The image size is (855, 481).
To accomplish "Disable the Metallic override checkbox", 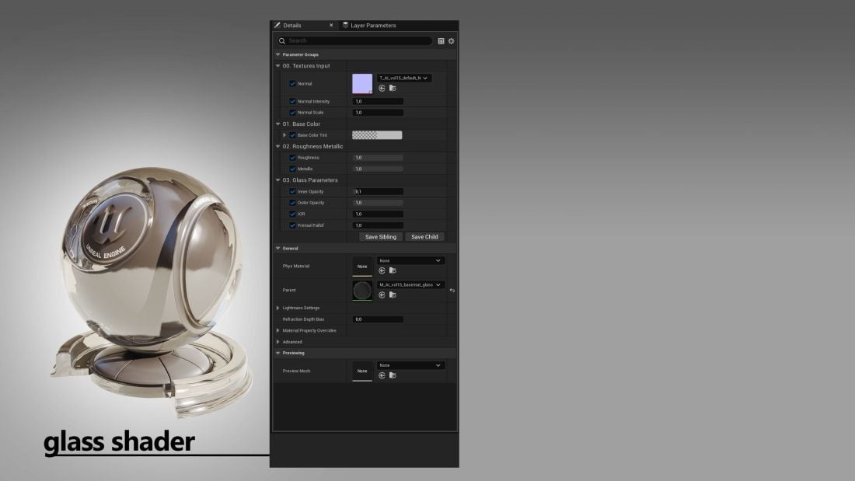I will click(292, 169).
